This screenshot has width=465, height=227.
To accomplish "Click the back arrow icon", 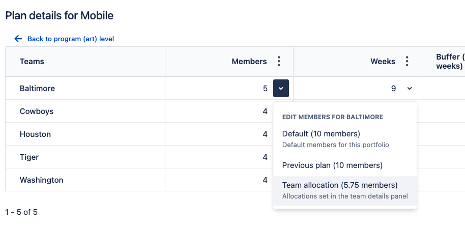I will [x=18, y=39].
